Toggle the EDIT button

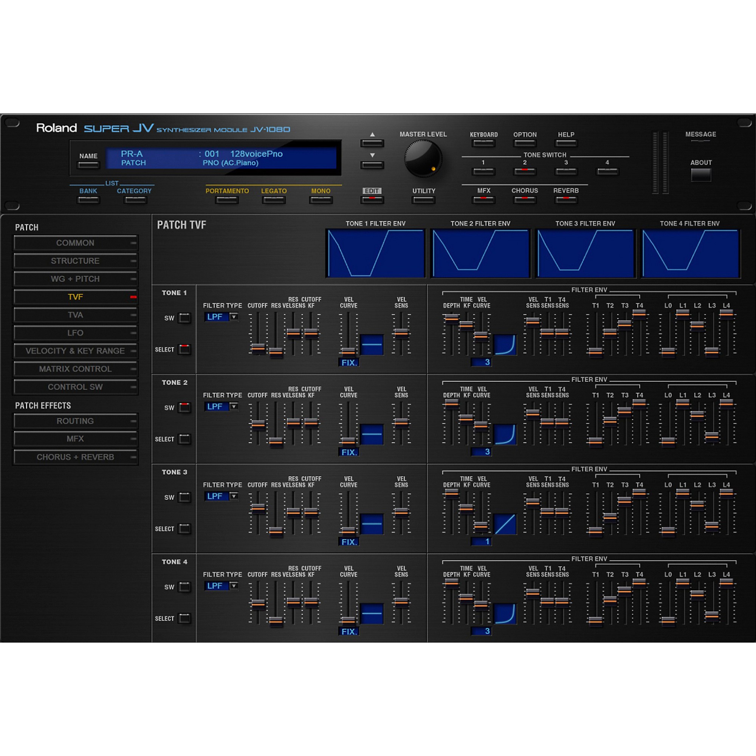(372, 200)
